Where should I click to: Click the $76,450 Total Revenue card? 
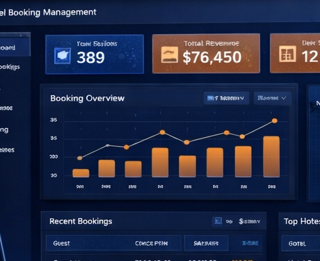coord(206,54)
